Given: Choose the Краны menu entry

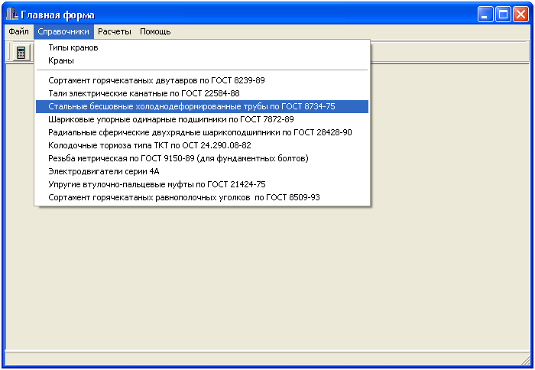Looking at the screenshot, I should tap(202, 60).
